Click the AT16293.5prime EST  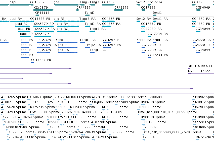94,140
